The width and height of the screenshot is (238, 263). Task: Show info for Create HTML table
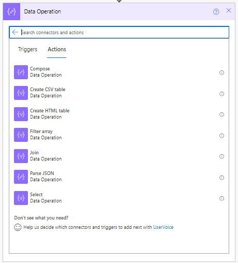221,114
